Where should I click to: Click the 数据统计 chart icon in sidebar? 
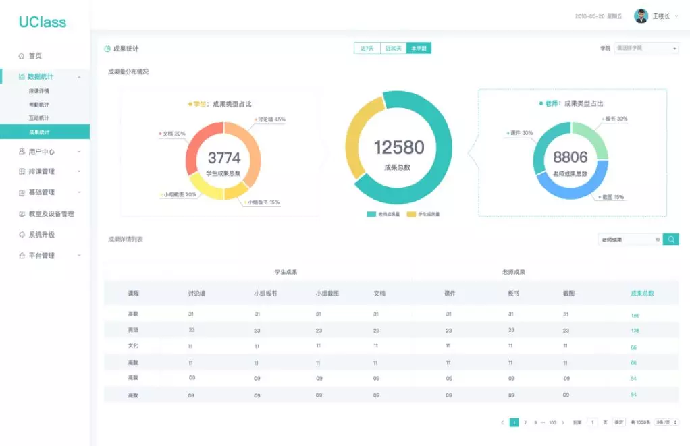point(22,76)
